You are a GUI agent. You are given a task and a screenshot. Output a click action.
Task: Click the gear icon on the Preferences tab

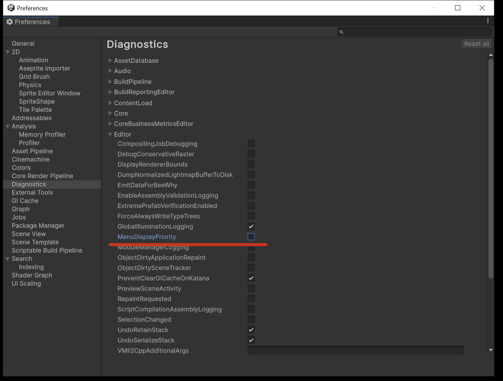tap(9, 21)
